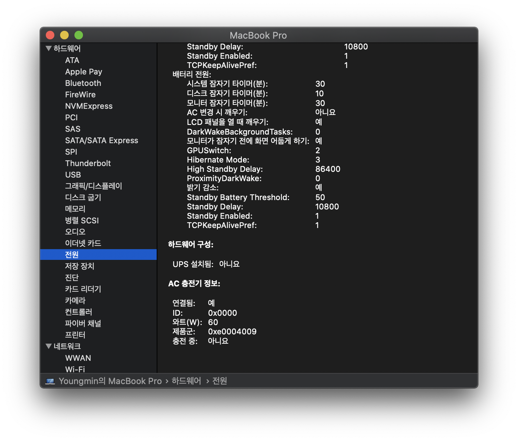Click 디스크 잠자기 타이머 value 10
Image resolution: width=518 pixels, height=441 pixels.
319,93
